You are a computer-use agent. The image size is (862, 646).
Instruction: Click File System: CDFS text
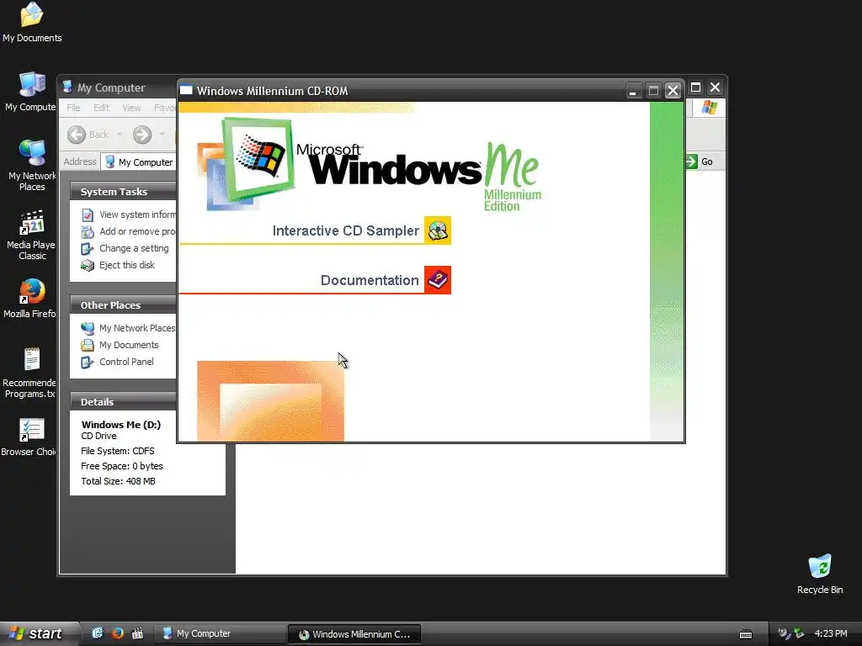118,451
